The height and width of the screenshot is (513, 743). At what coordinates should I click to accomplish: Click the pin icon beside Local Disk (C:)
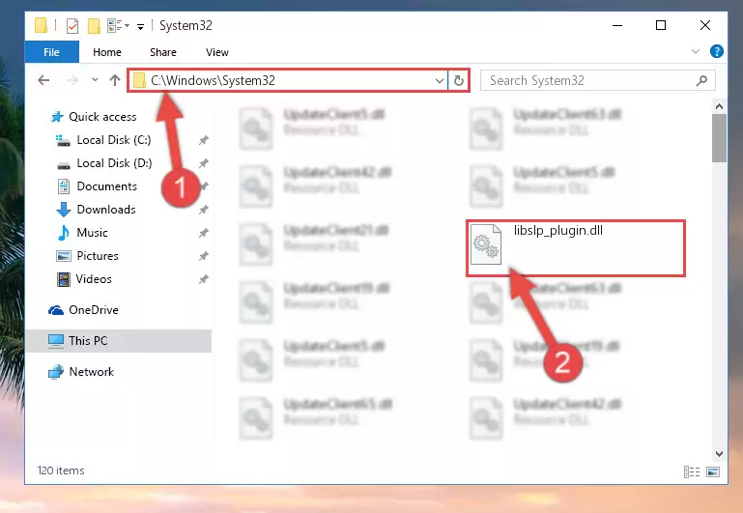point(203,140)
